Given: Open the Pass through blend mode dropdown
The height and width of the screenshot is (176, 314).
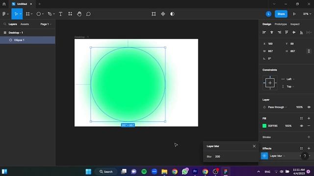Looking at the screenshot, I should coord(277,107).
